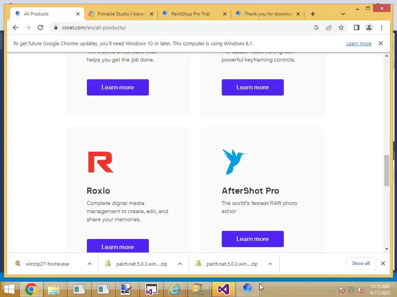Click the page scrollbar thumb
Screen dimensions: 397x297
tap(387, 171)
